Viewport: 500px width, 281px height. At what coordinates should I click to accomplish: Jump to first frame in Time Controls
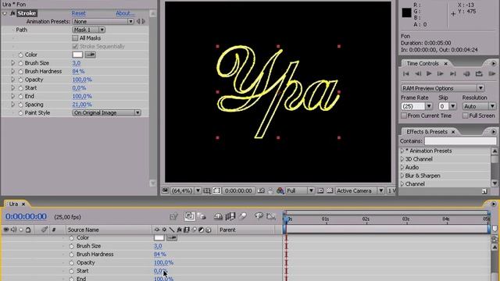[x=406, y=73]
